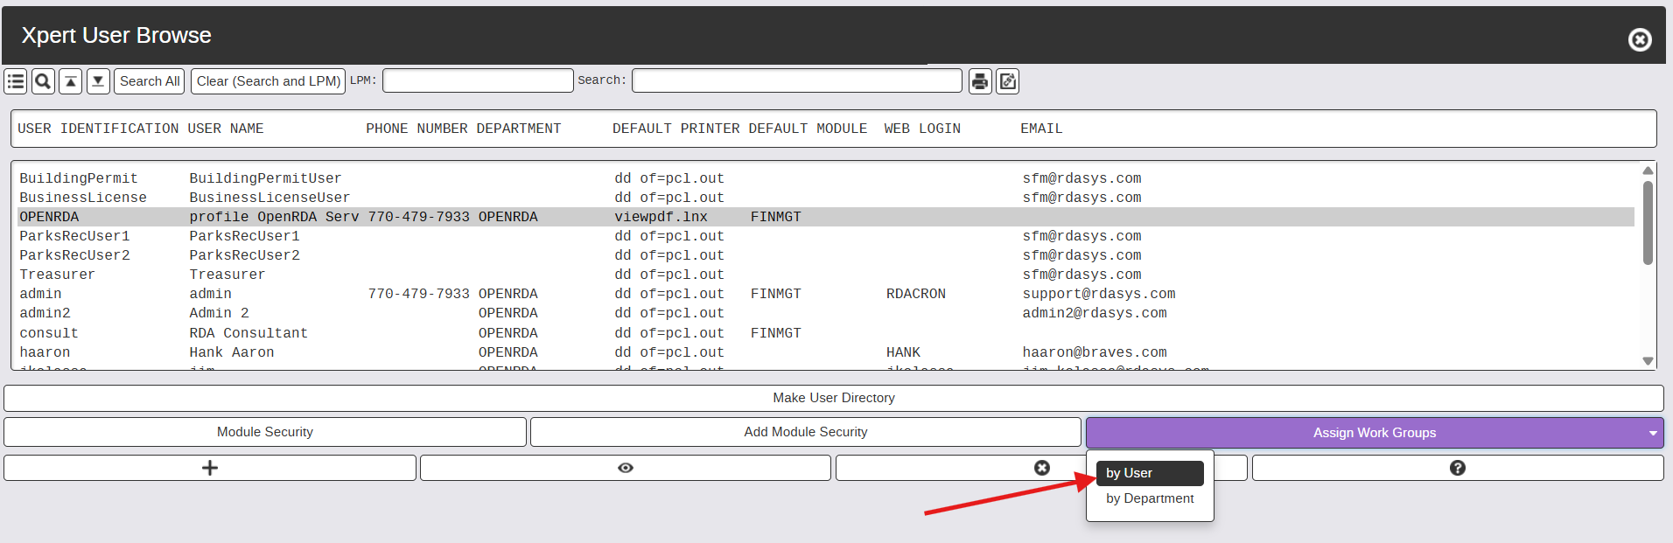This screenshot has height=543, width=1673.
Task: Click Add Module Security button
Action: click(x=806, y=432)
